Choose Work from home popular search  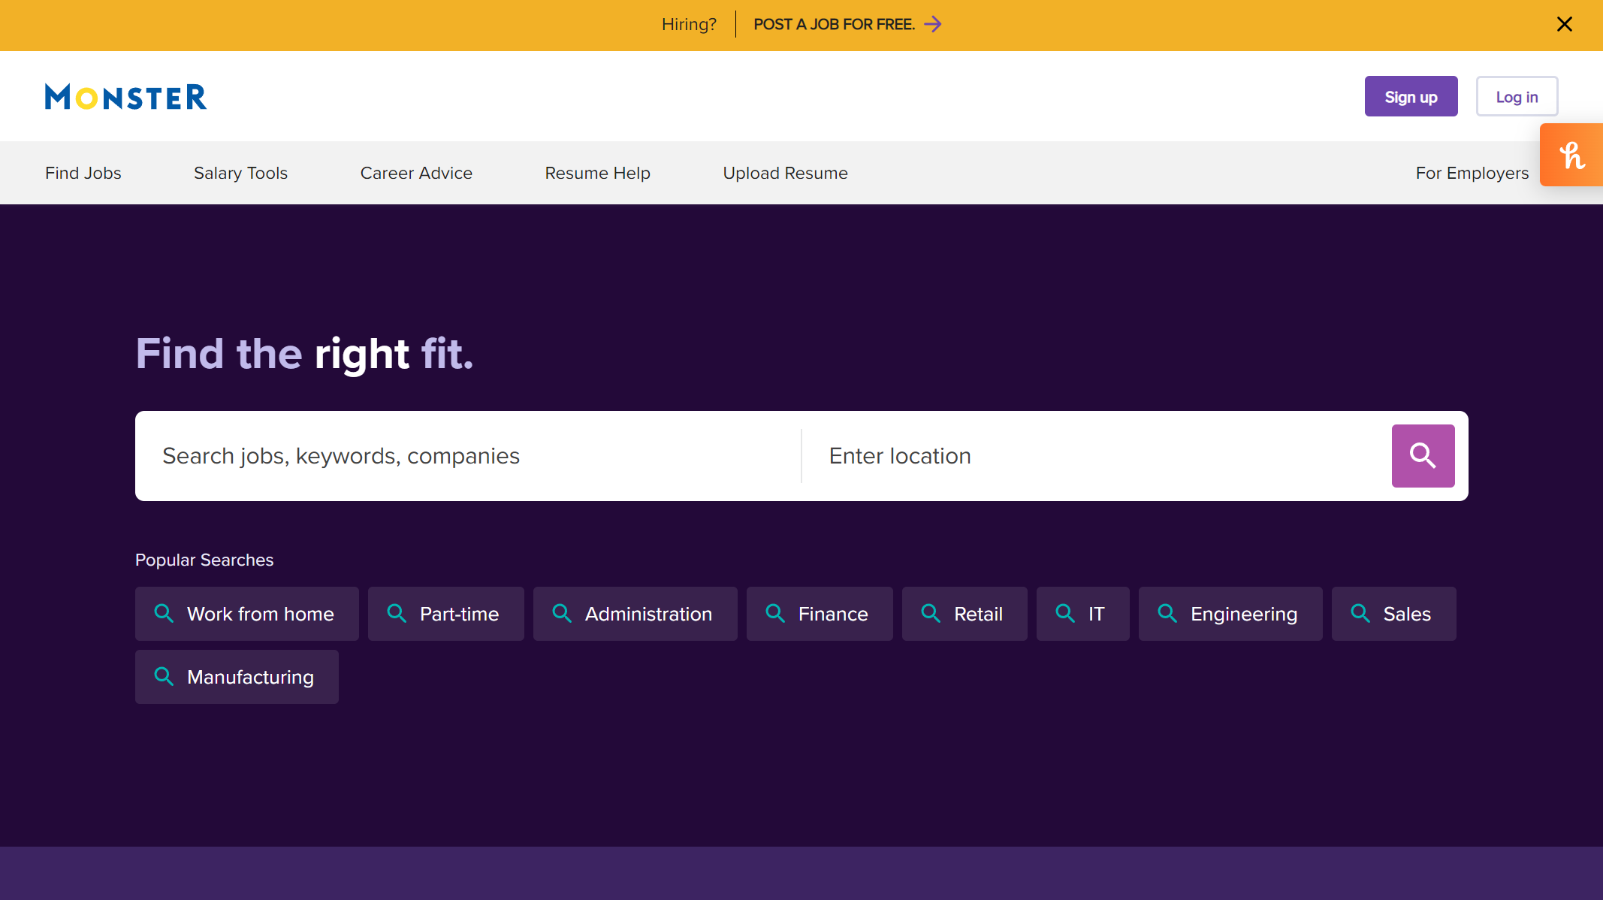point(247,614)
